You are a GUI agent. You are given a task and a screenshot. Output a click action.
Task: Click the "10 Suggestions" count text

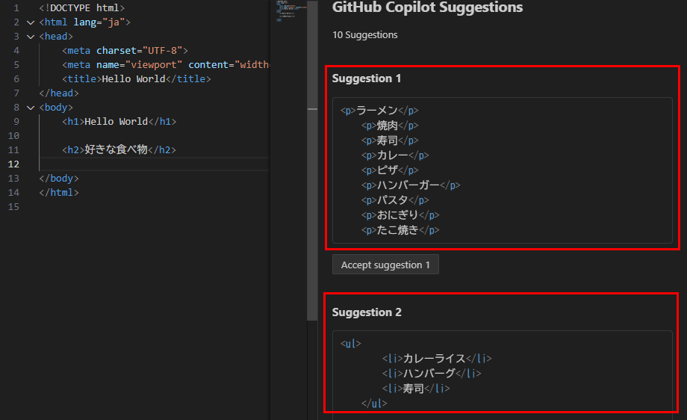point(365,35)
